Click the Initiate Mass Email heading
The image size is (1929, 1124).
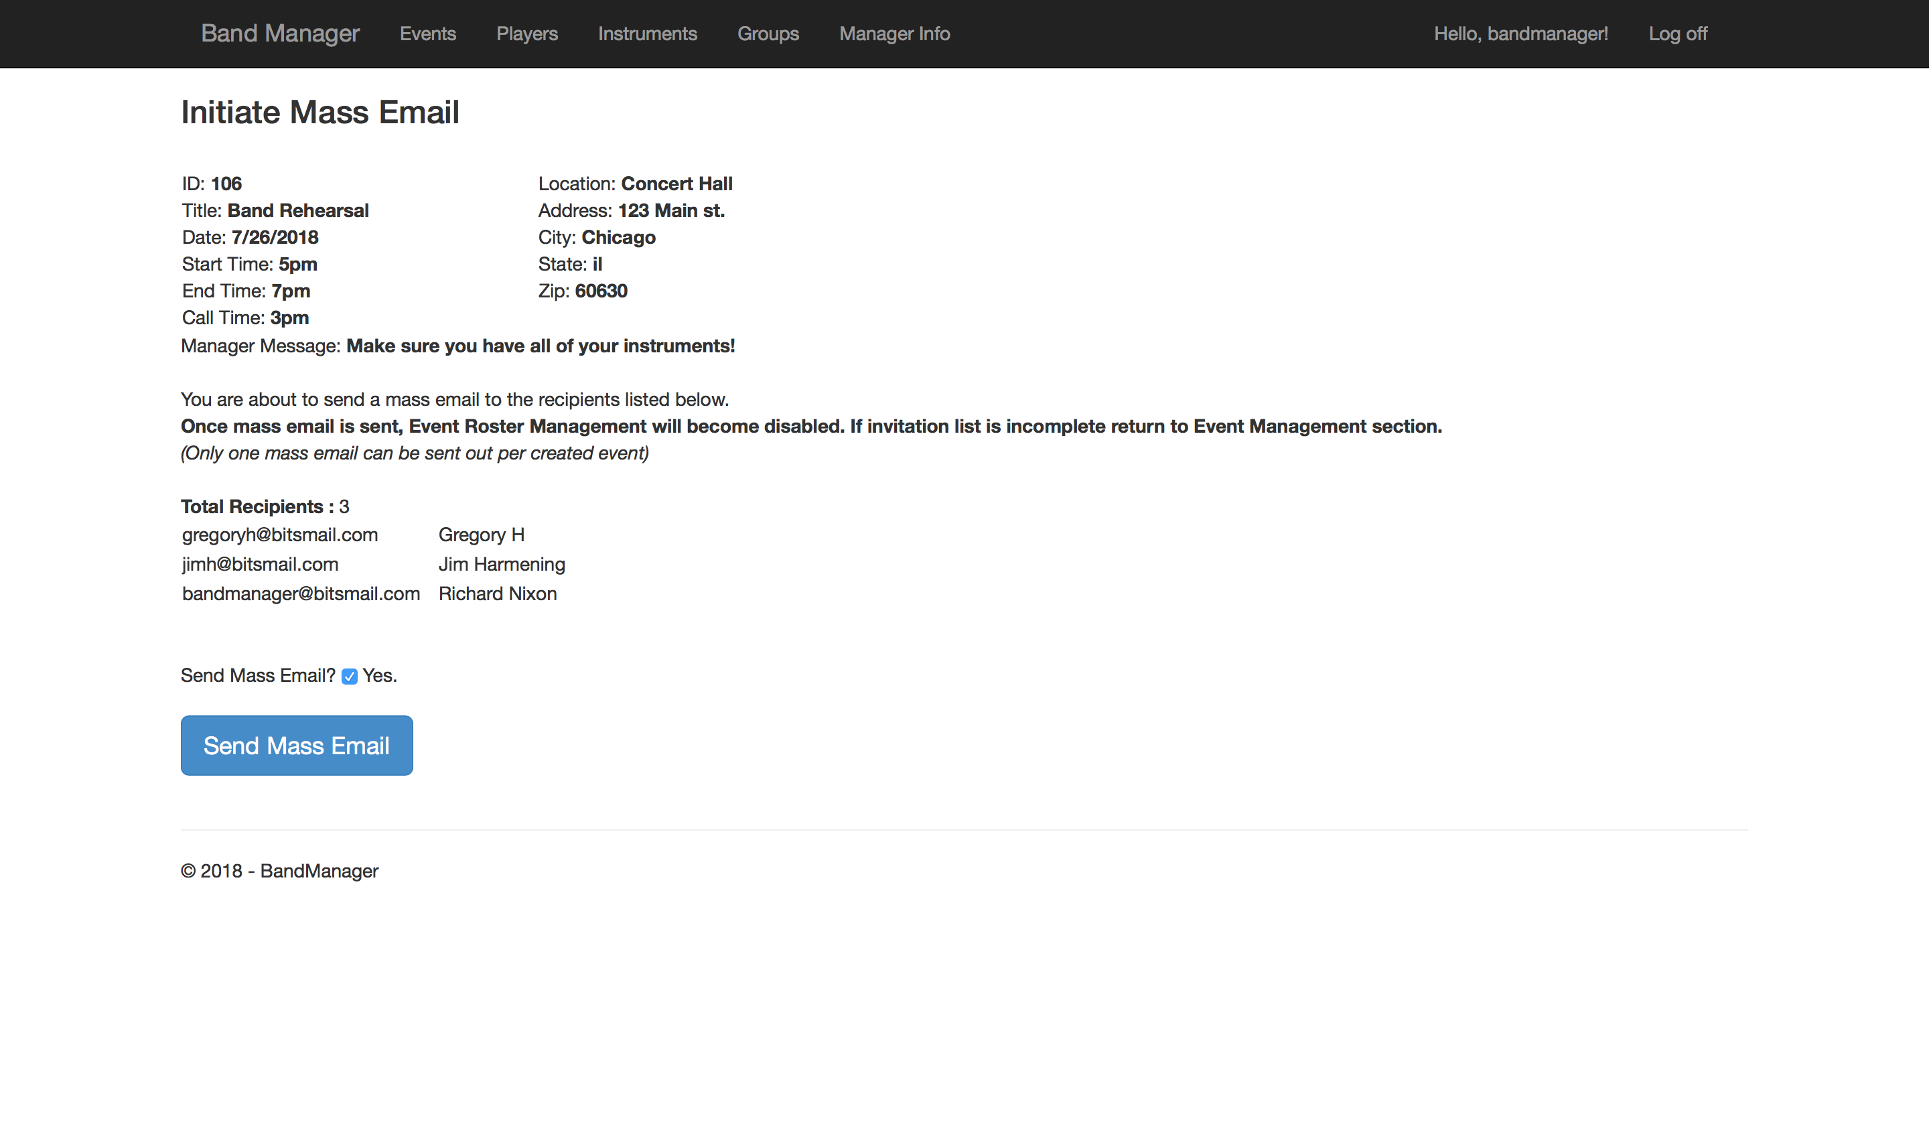pyautogui.click(x=319, y=113)
